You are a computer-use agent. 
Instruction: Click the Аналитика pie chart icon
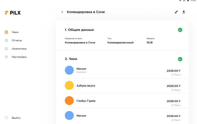(7, 49)
